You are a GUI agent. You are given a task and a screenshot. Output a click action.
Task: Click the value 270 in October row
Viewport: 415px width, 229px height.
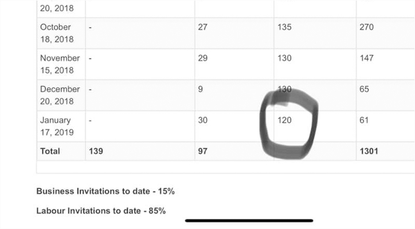[x=367, y=27]
